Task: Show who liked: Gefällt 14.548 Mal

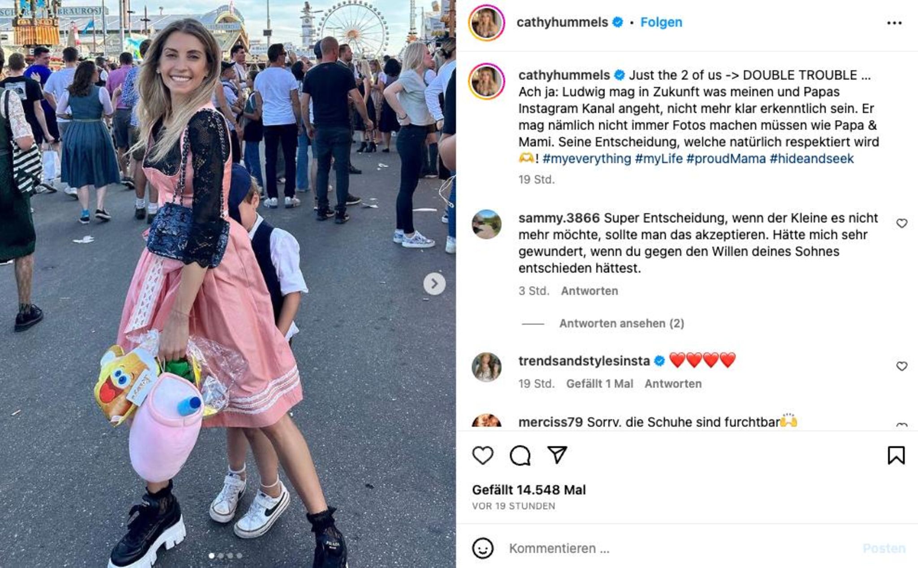Action: pyautogui.click(x=529, y=490)
